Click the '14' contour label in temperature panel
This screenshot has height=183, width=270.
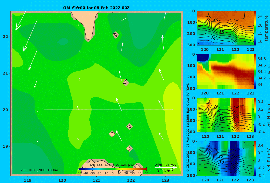tap(213, 38)
